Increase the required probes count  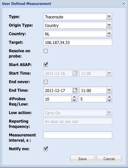[75, 97]
